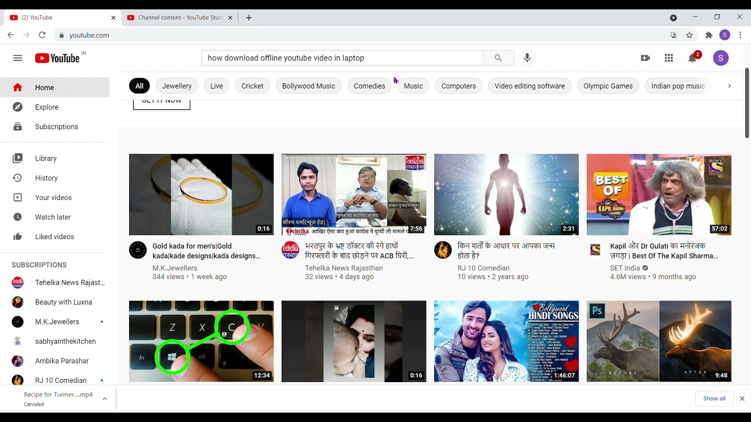Select the Music chip
This screenshot has height=422, width=751.
[413, 86]
